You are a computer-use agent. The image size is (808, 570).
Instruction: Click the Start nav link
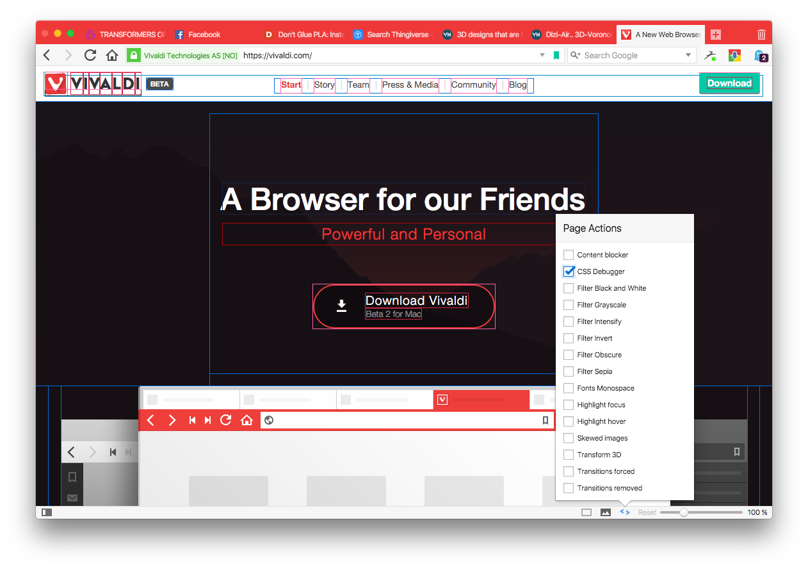coord(291,85)
